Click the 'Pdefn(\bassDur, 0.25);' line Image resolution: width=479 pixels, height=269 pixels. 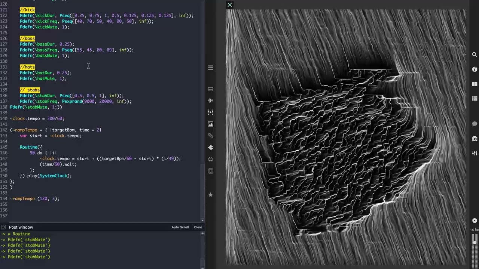pos(47,44)
